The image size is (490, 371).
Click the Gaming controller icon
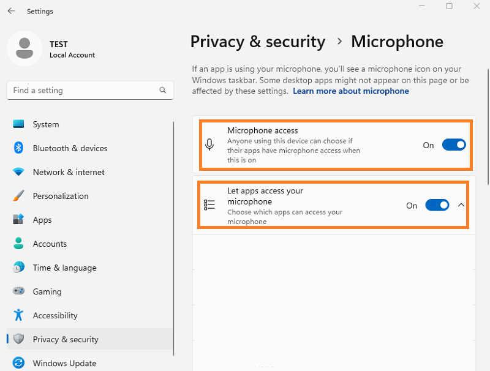[18, 291]
